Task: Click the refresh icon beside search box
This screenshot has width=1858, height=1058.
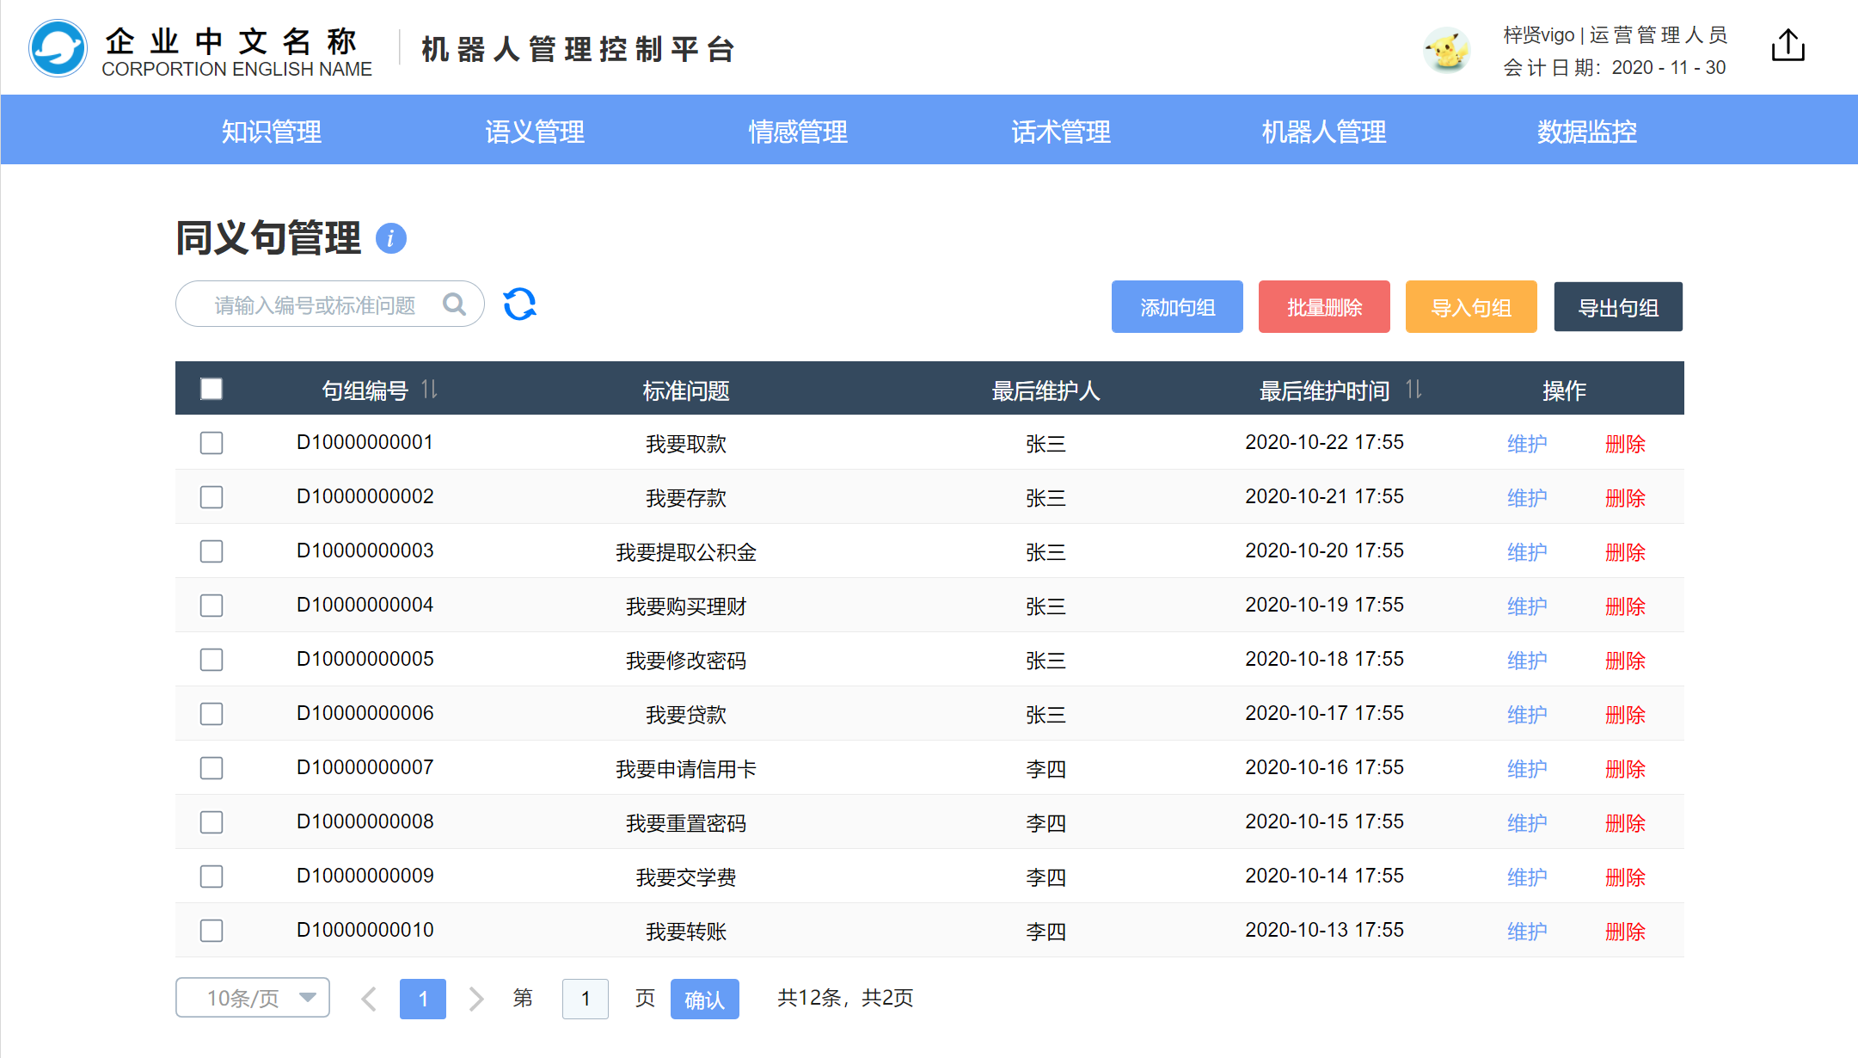Action: point(519,304)
